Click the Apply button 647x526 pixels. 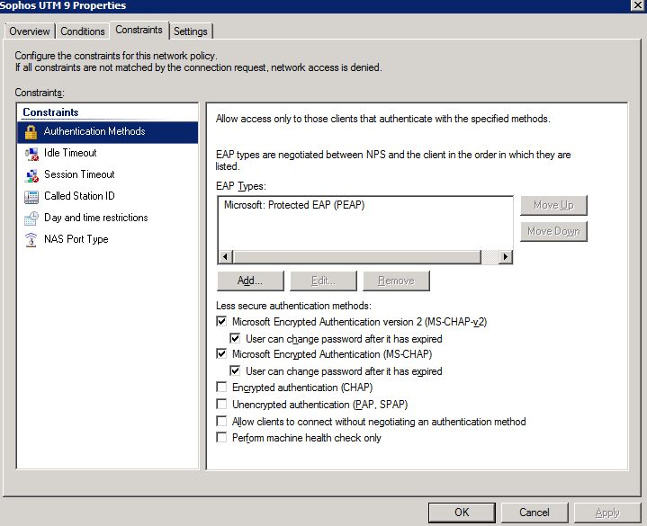point(607,513)
